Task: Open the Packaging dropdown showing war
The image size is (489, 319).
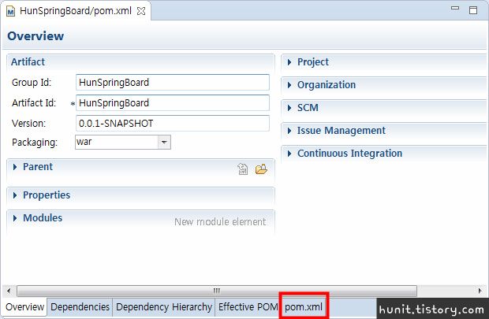Action: tap(164, 142)
